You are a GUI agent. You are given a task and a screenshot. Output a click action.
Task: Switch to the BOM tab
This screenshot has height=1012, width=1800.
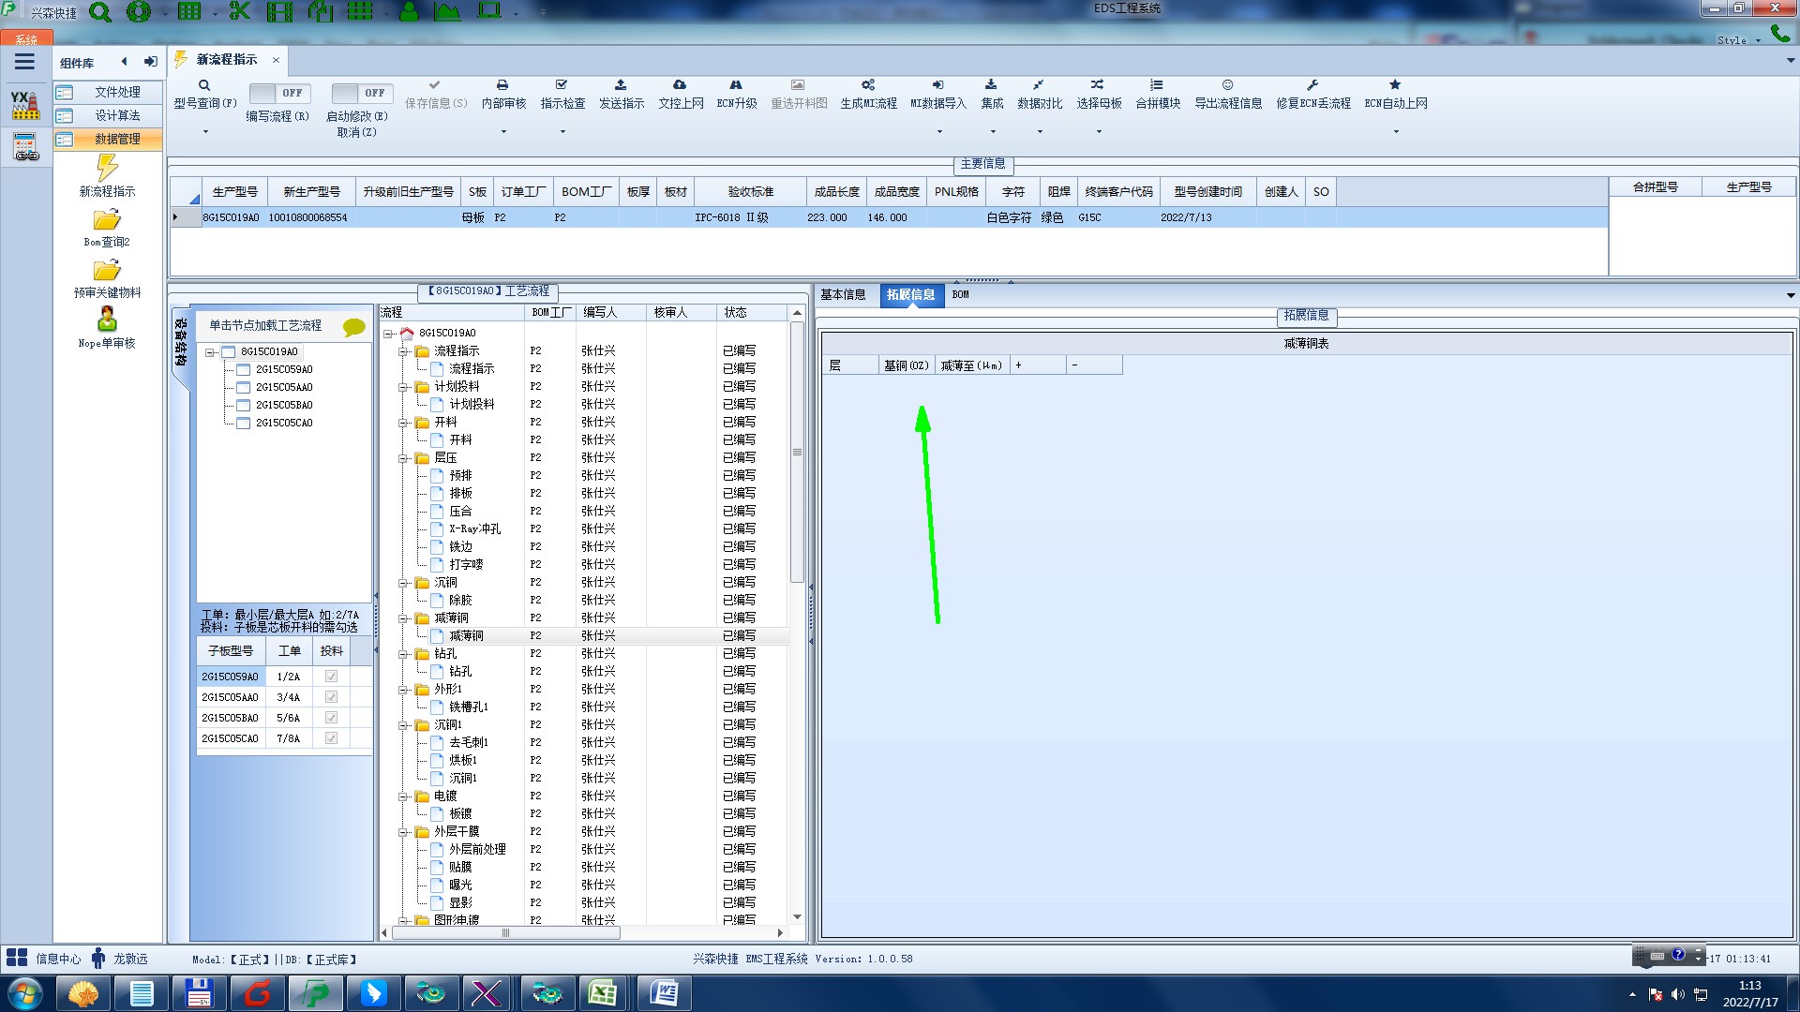[x=960, y=295]
